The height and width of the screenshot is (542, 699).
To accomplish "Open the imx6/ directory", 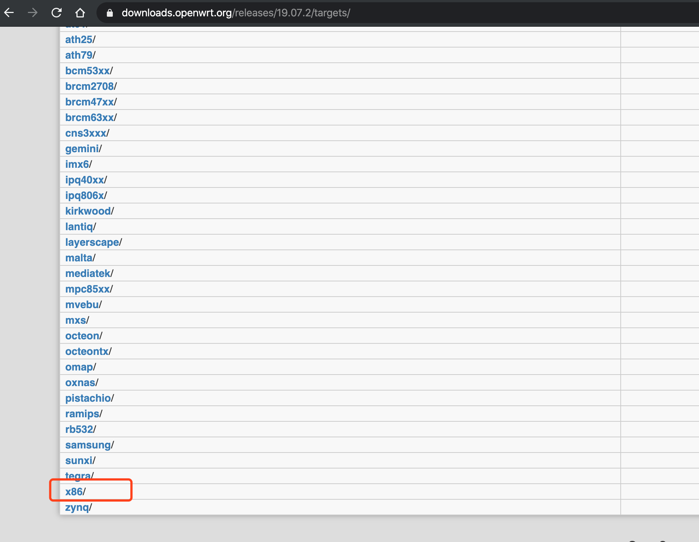I will [77, 164].
